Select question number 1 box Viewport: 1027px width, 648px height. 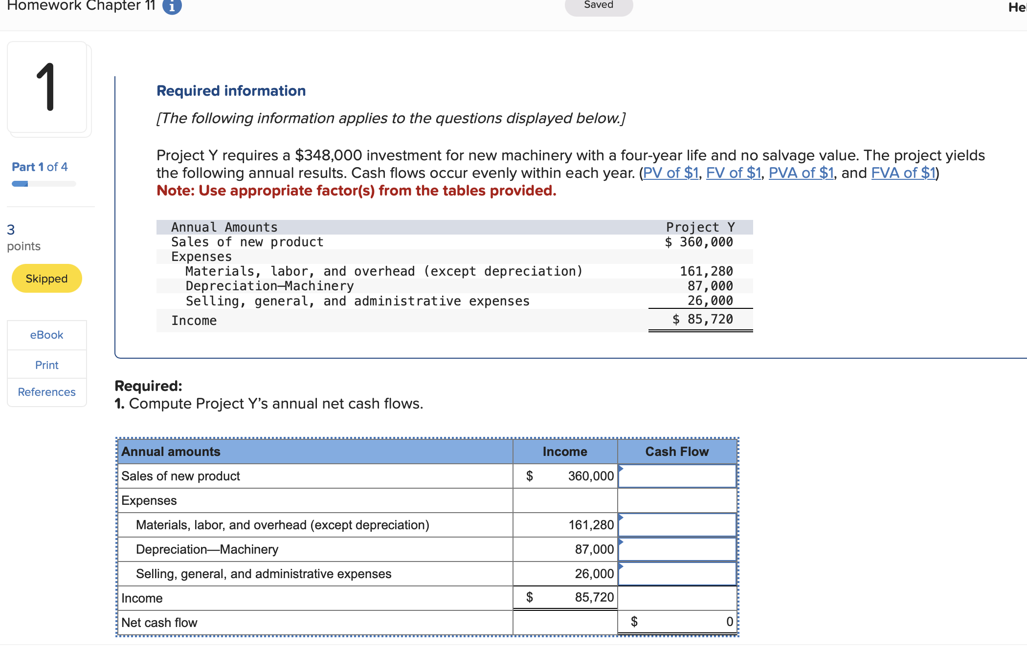pyautogui.click(x=47, y=87)
